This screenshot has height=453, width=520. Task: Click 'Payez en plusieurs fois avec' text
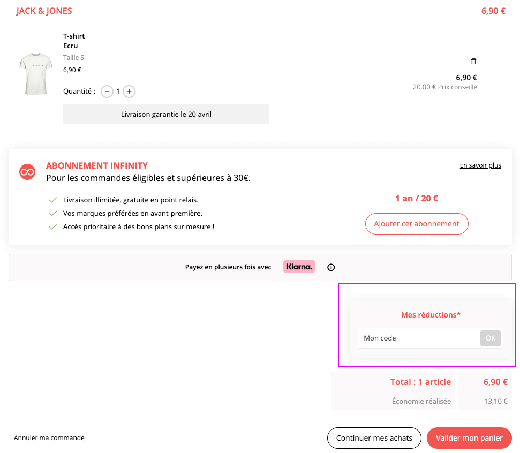point(228,267)
